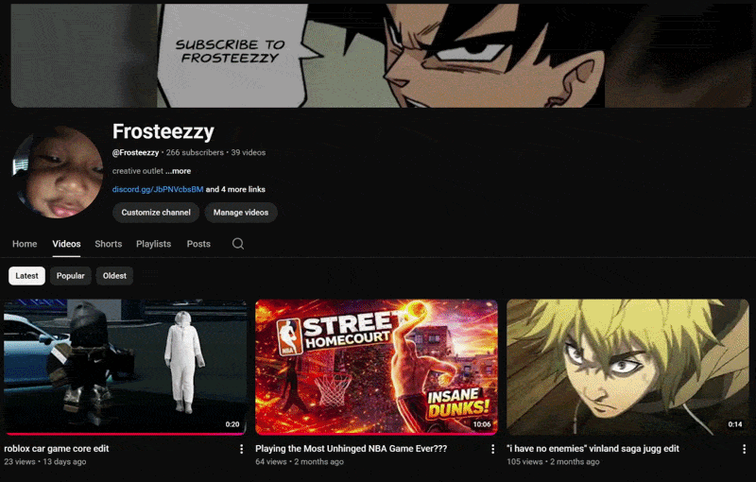
Task: Click the roblox car game video thumbnail
Action: (x=126, y=367)
